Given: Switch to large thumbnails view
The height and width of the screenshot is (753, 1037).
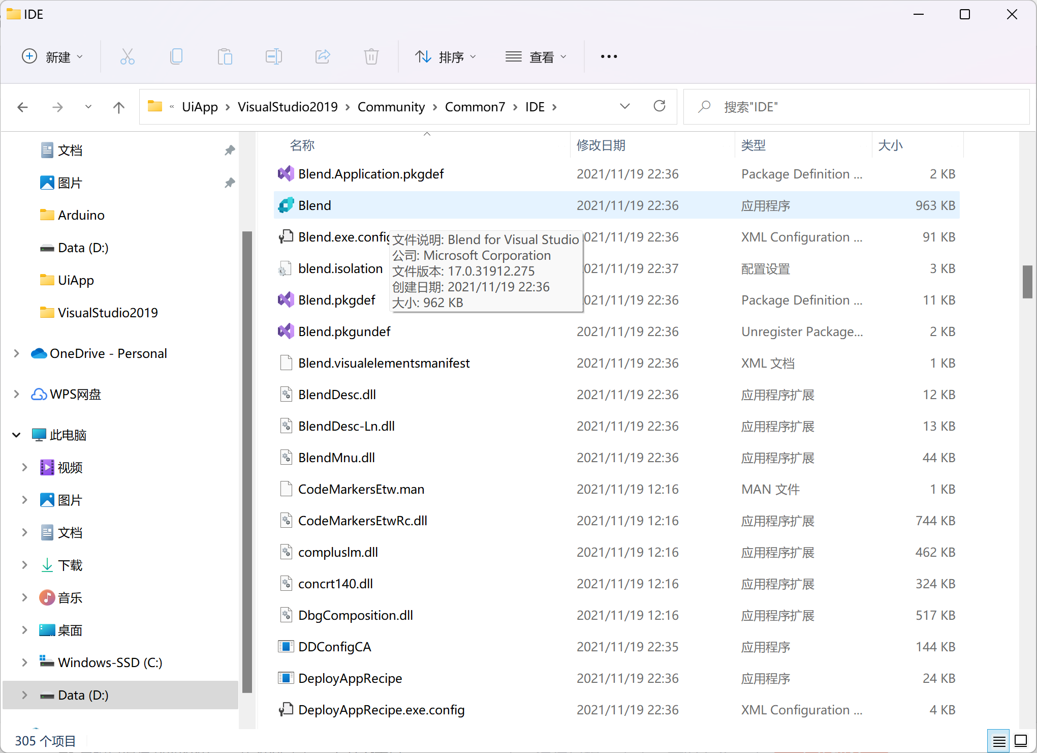Looking at the screenshot, I should (1020, 740).
